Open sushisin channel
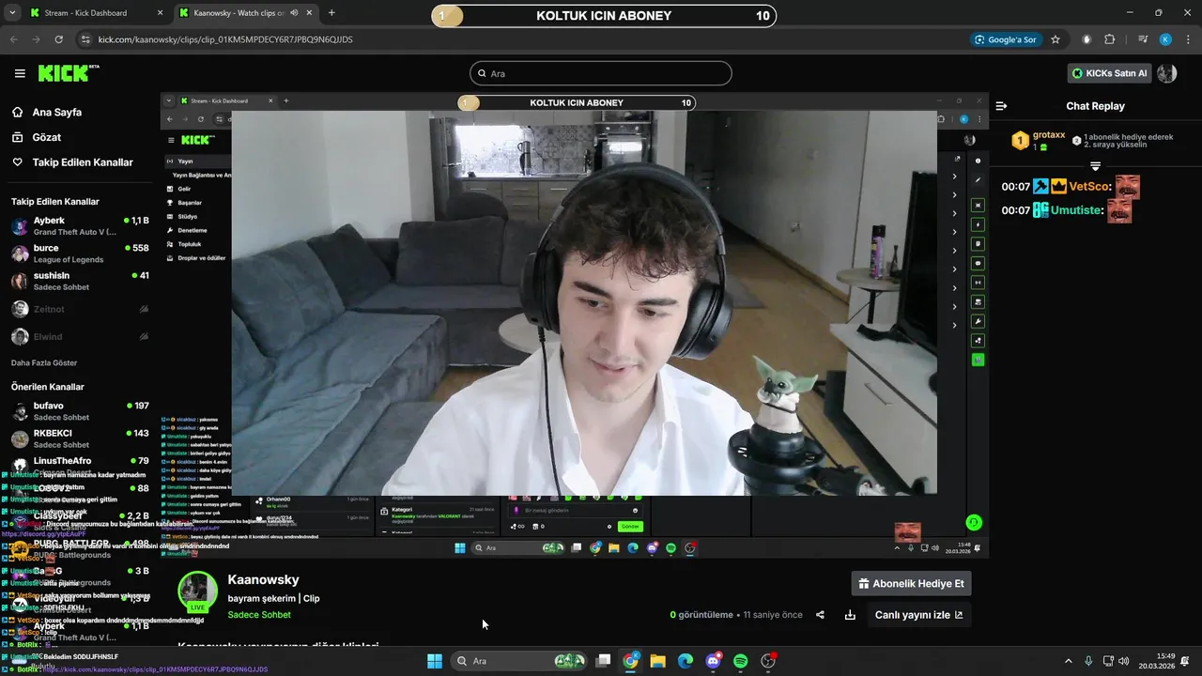1202x676 pixels. point(80,281)
